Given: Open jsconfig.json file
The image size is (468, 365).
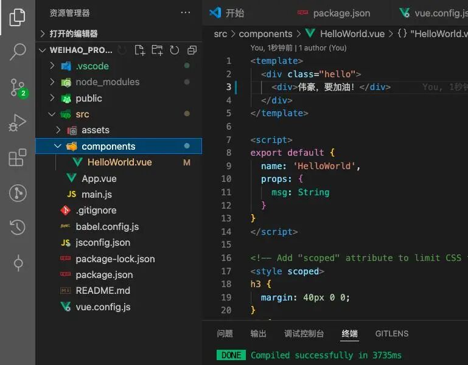Looking at the screenshot, I should pyautogui.click(x=119, y=243).
